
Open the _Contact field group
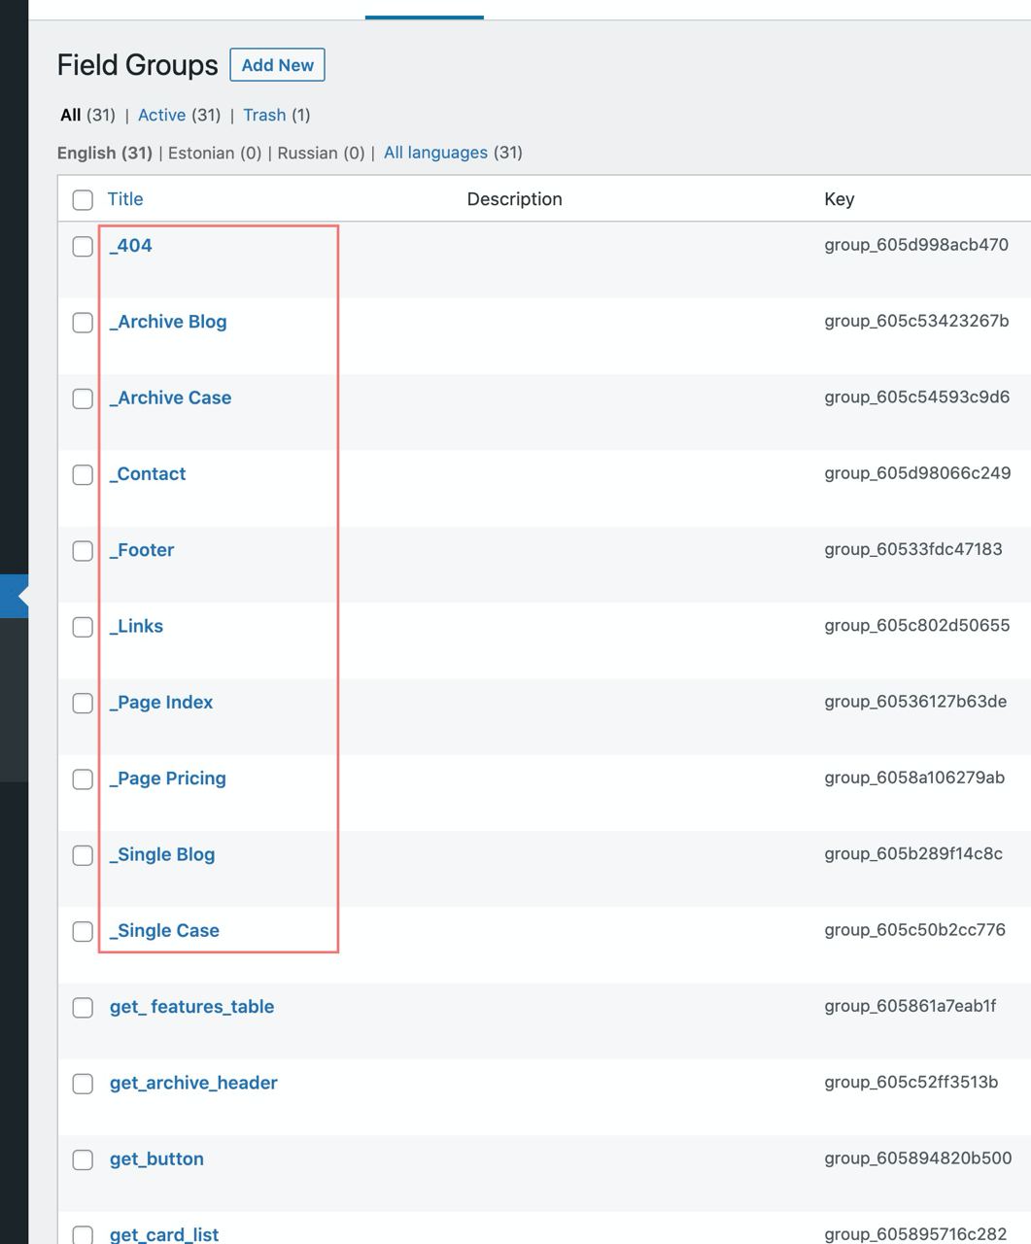click(x=148, y=474)
